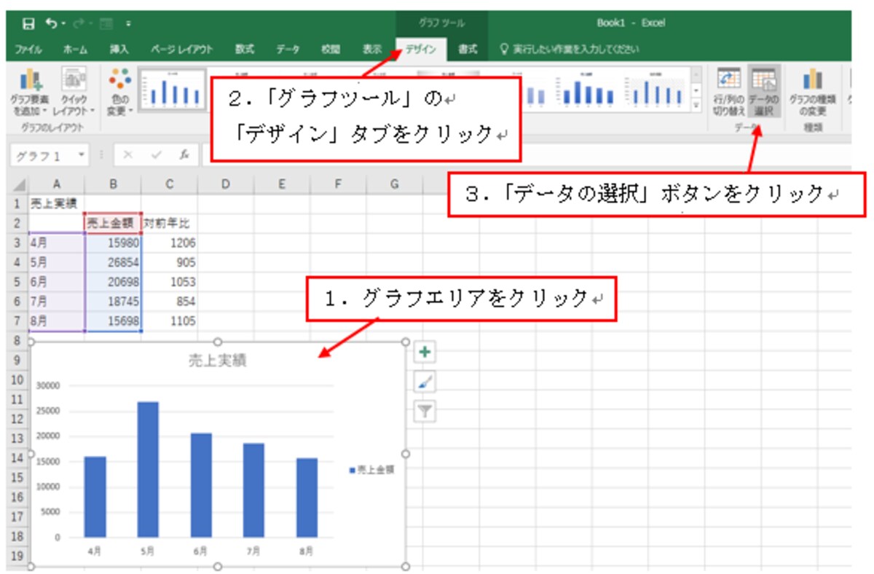Select cell B7 with value 15698
The width and height of the screenshot is (874, 574).
[113, 321]
